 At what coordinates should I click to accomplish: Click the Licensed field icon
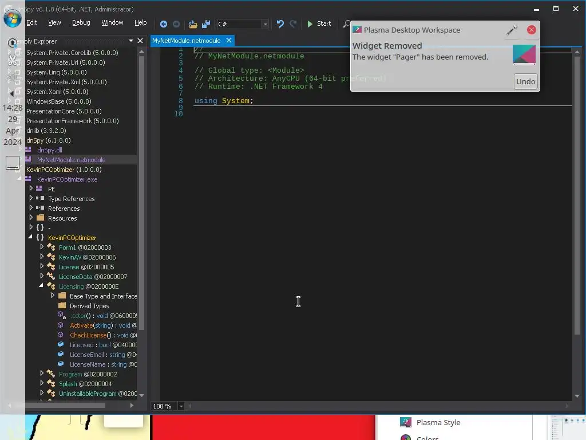pos(61,344)
